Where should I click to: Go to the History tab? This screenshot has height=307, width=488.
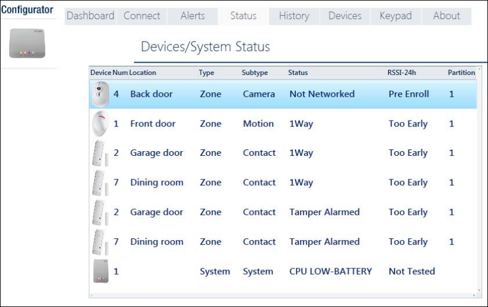point(294,16)
